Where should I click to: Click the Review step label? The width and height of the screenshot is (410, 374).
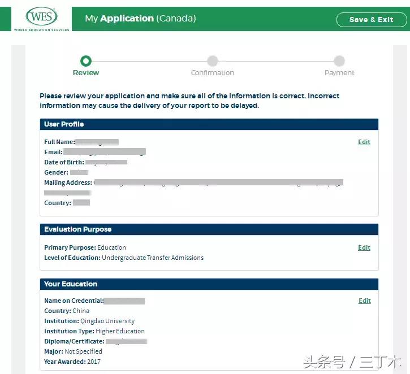pos(86,73)
